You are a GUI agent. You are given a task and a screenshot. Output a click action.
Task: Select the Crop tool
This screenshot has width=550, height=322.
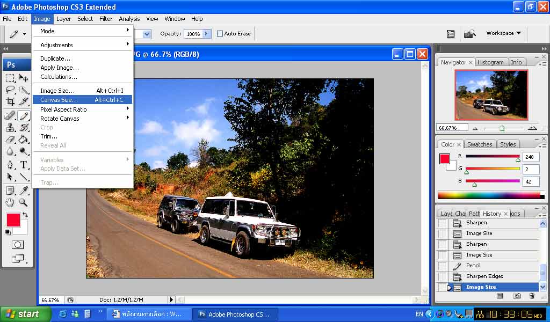tap(10, 102)
